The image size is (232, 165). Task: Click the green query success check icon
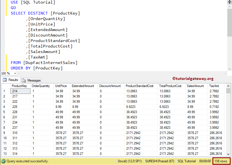tap(3, 161)
